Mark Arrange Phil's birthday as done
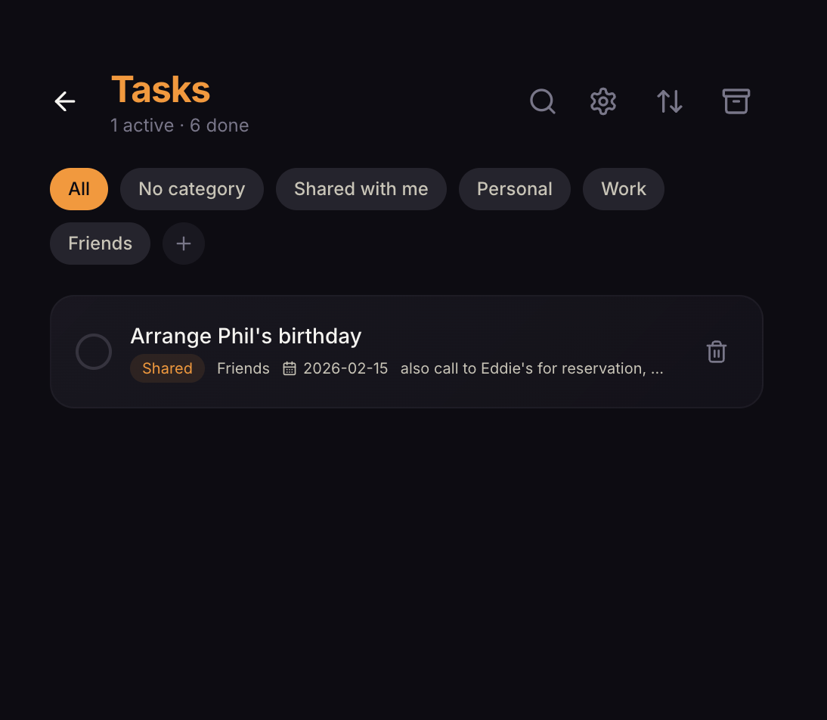827x720 pixels. click(93, 351)
